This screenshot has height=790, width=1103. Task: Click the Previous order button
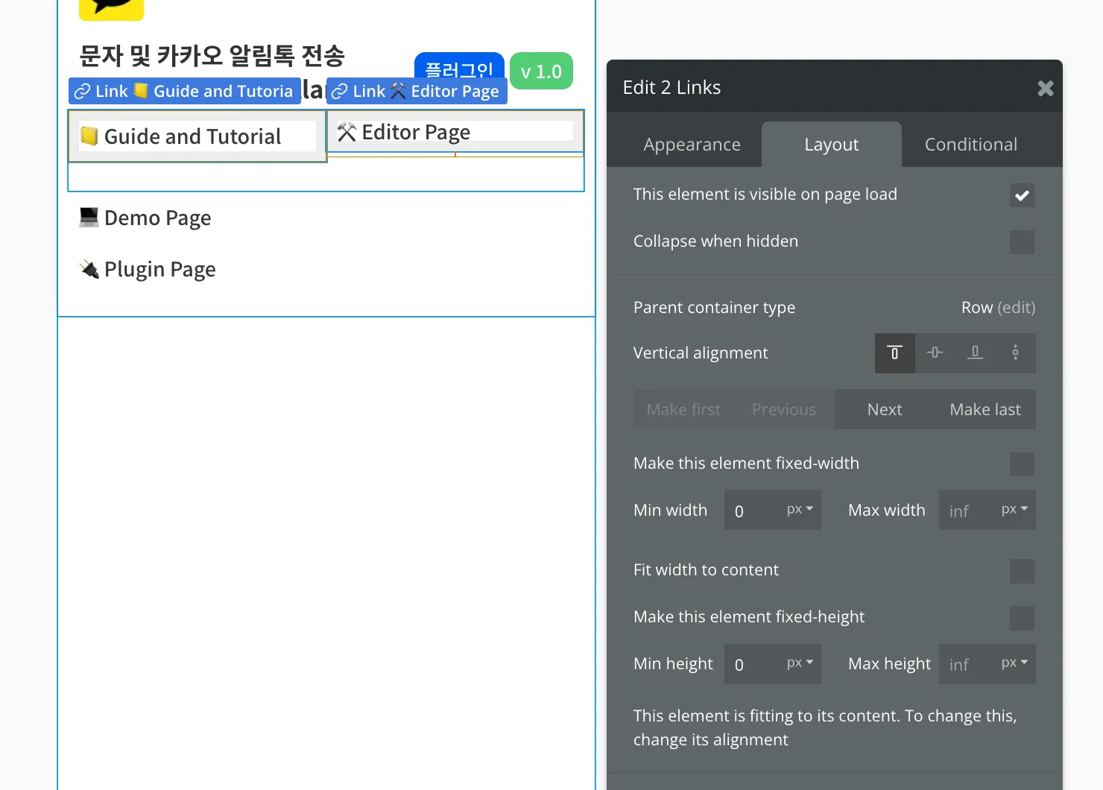click(784, 409)
